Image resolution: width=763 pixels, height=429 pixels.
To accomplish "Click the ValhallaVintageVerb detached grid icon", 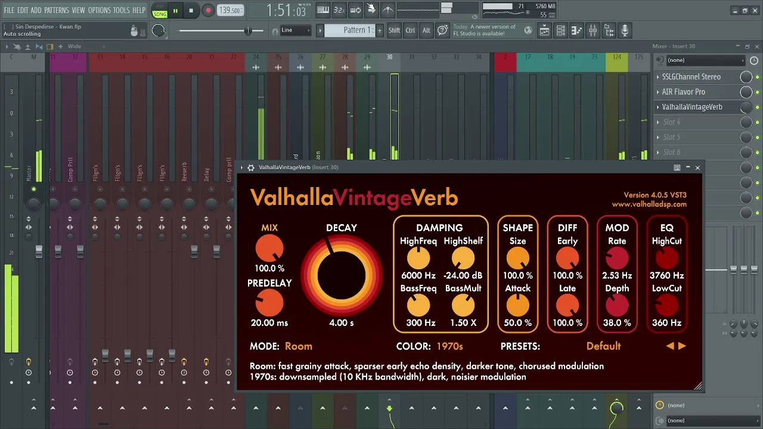I will coord(677,167).
